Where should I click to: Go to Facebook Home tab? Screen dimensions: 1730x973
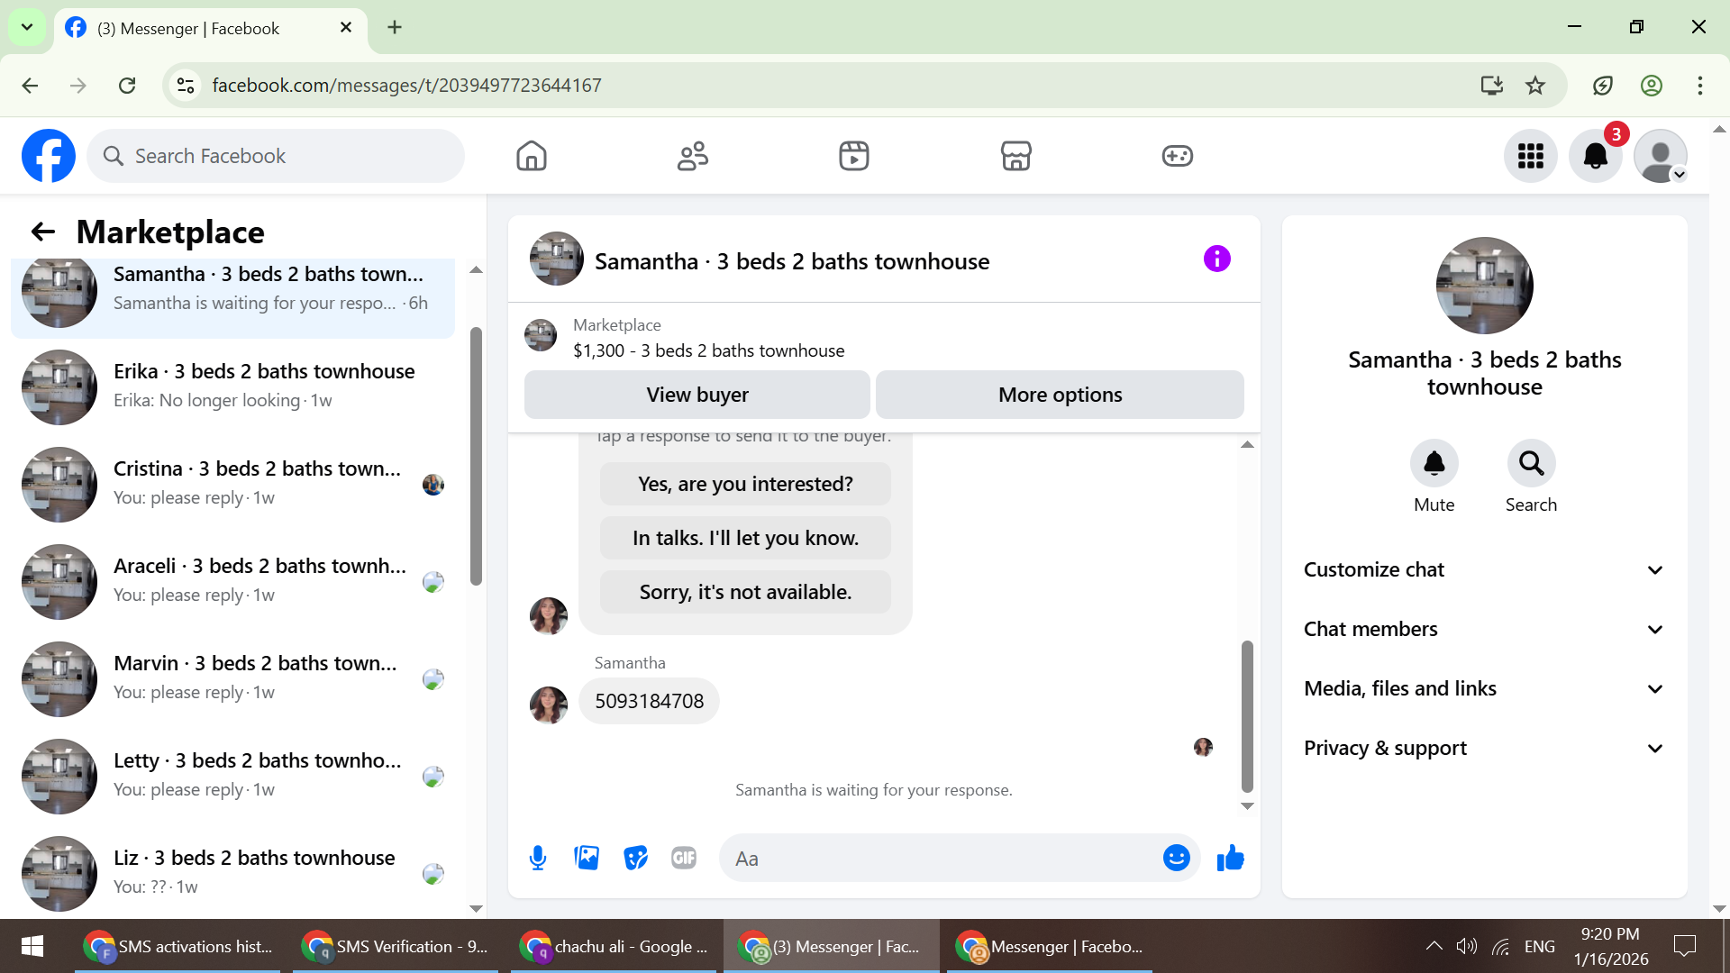532,156
